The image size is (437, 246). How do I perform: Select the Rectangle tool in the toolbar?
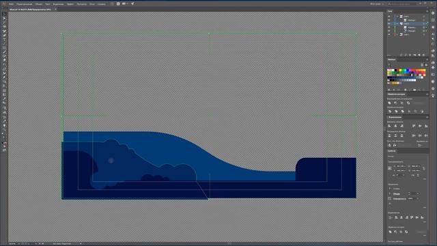[x=5, y=48]
